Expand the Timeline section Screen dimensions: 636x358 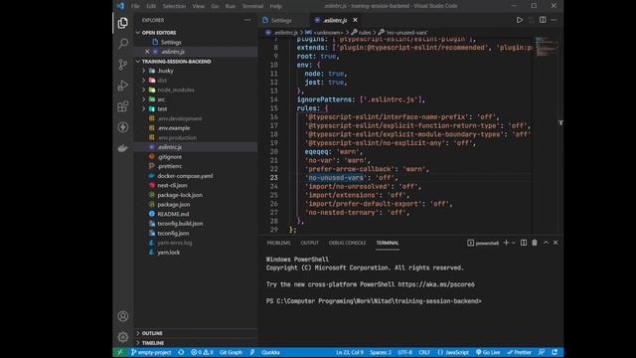(x=138, y=343)
